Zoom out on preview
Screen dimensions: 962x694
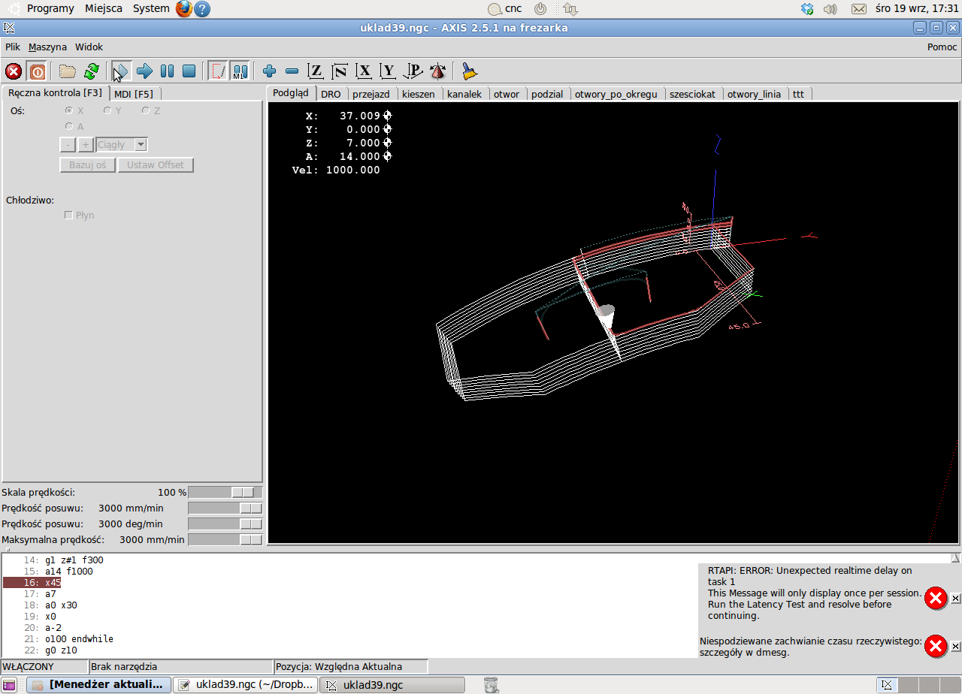tap(292, 71)
